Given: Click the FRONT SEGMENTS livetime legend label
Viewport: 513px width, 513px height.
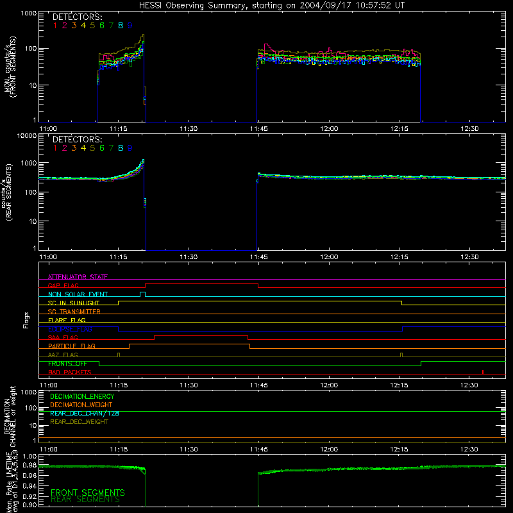Looking at the screenshot, I should pos(88,492).
